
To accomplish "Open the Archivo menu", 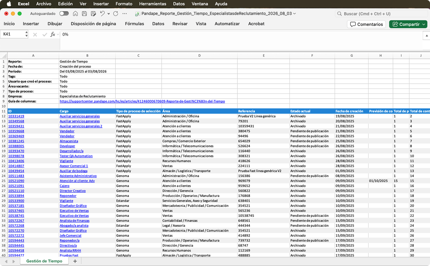I will point(44,4).
